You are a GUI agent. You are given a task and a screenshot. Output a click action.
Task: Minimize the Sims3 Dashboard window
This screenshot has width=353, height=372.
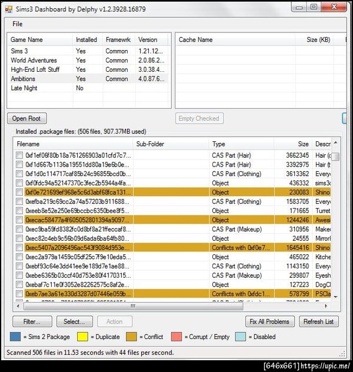pyautogui.click(x=299, y=7)
